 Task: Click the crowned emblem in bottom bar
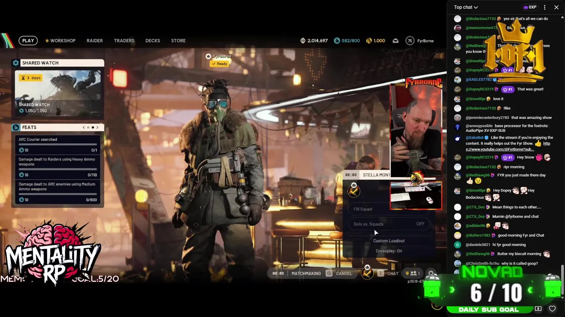click(x=367, y=273)
